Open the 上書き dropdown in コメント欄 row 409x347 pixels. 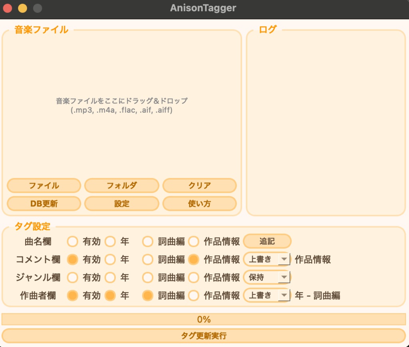coord(267,259)
